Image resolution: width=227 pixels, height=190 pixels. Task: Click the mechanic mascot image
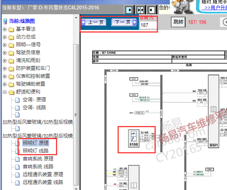183,7
